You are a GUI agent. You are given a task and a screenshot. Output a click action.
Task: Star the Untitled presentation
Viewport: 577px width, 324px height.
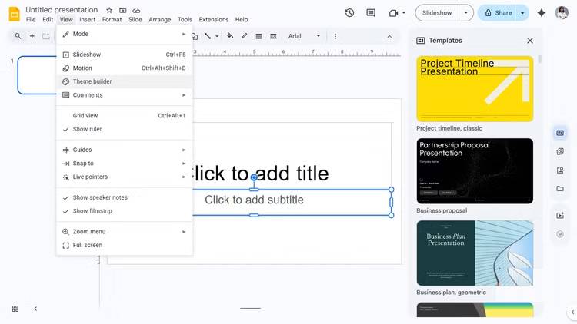tap(109, 10)
